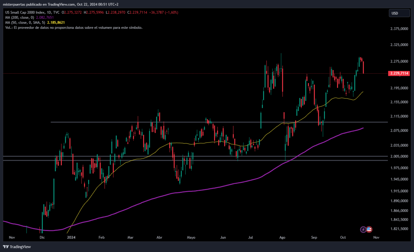Click the Mar label on the time axis

point(130,237)
